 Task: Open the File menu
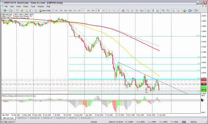coord(6,6)
